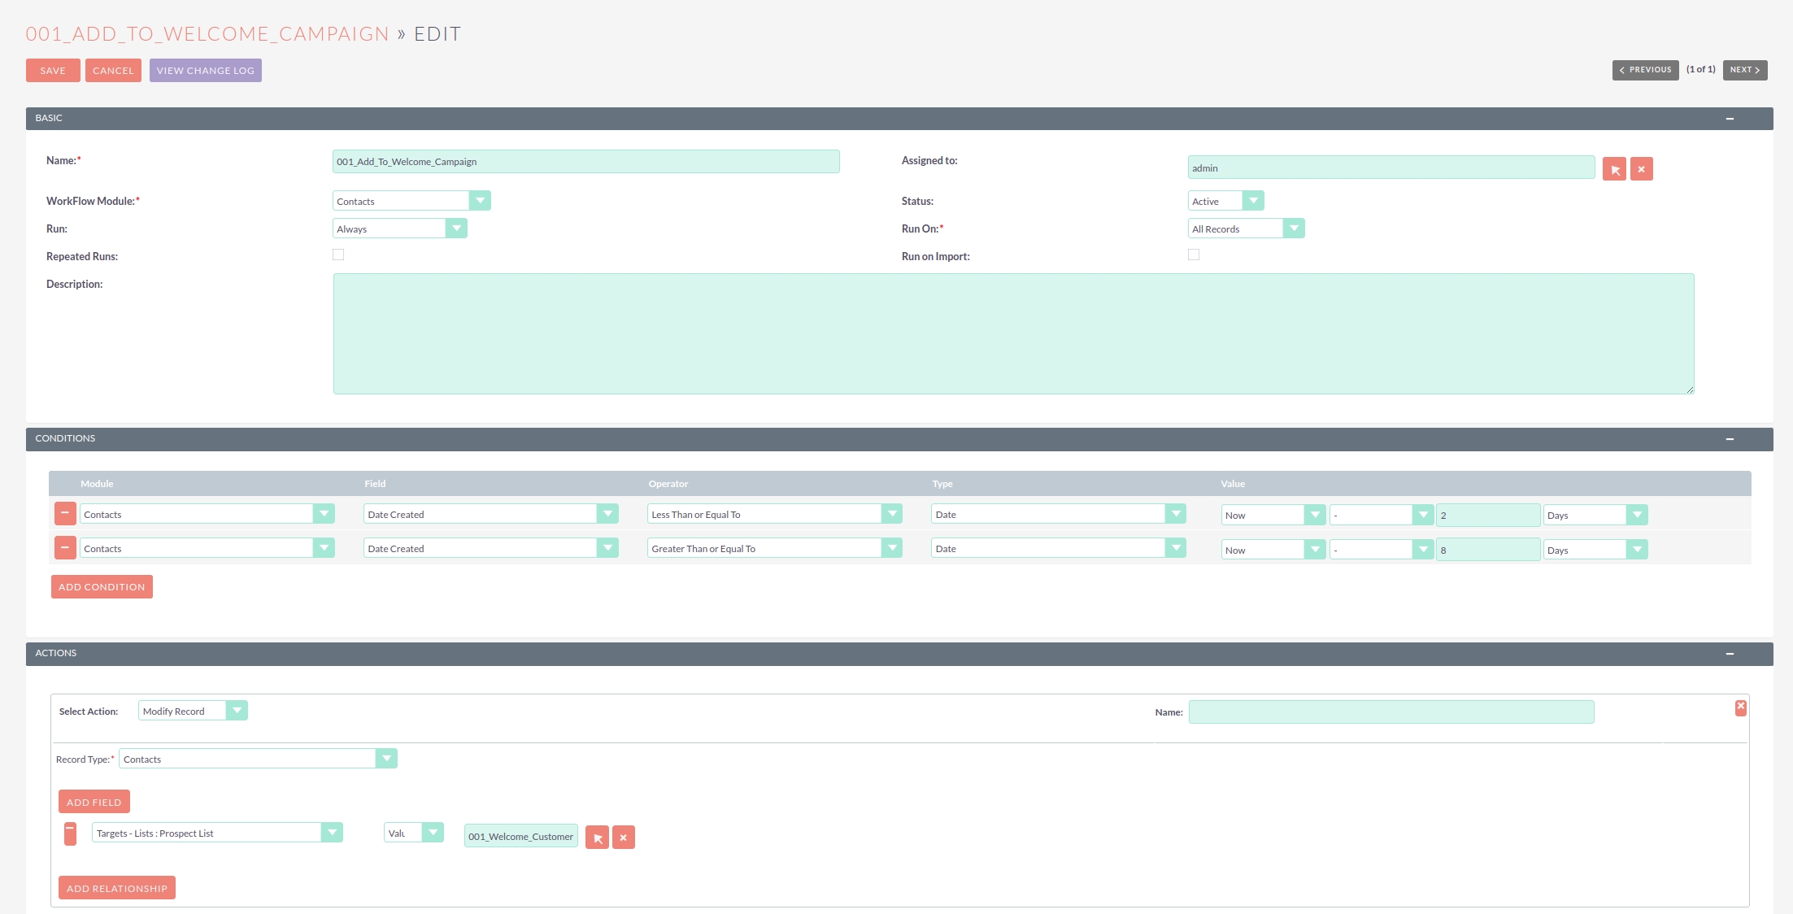
Task: Click Add Condition
Action: (102, 587)
